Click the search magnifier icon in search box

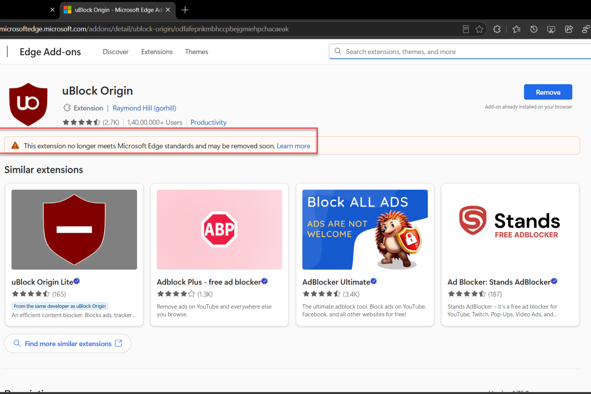338,51
